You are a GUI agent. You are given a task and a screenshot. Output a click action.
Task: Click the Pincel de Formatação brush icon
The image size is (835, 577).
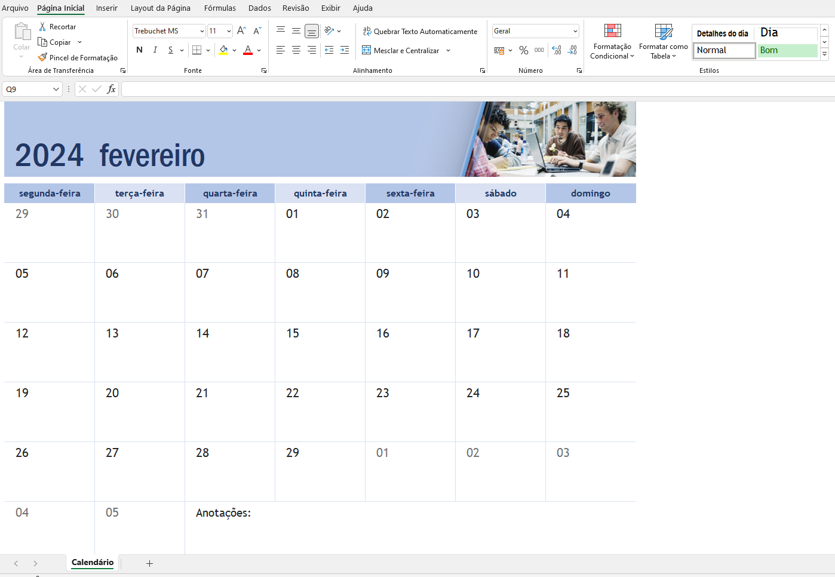[42, 58]
